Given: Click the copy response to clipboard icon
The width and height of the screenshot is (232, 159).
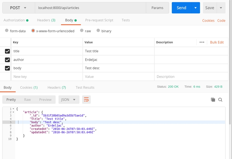Looking at the screenshot, I should pos(213,100).
